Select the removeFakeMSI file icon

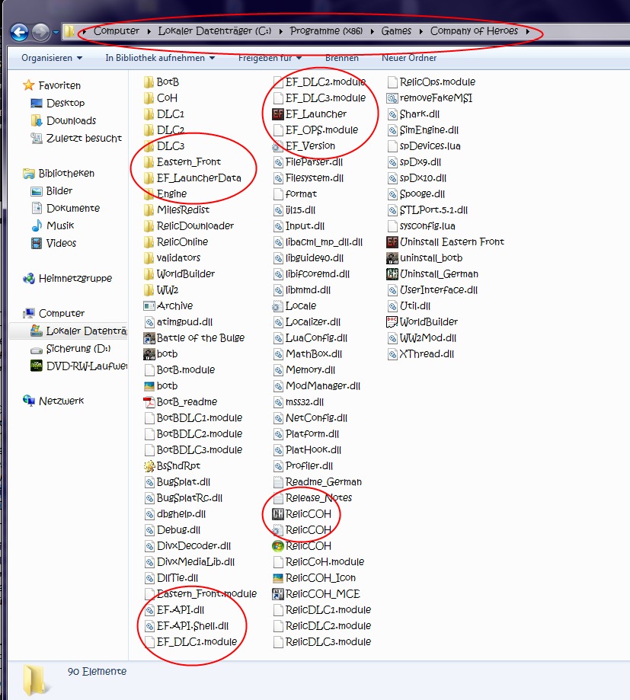click(392, 97)
